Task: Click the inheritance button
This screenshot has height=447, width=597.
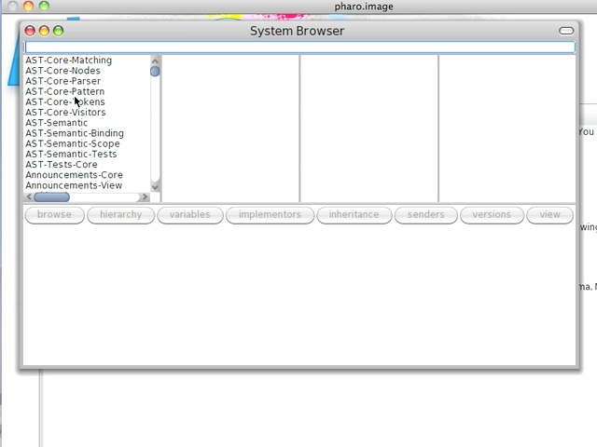Action: [354, 215]
